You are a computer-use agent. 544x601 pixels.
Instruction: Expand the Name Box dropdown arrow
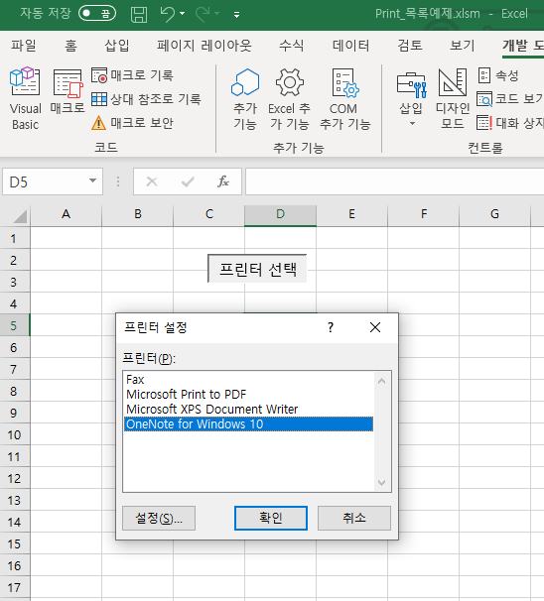(92, 180)
